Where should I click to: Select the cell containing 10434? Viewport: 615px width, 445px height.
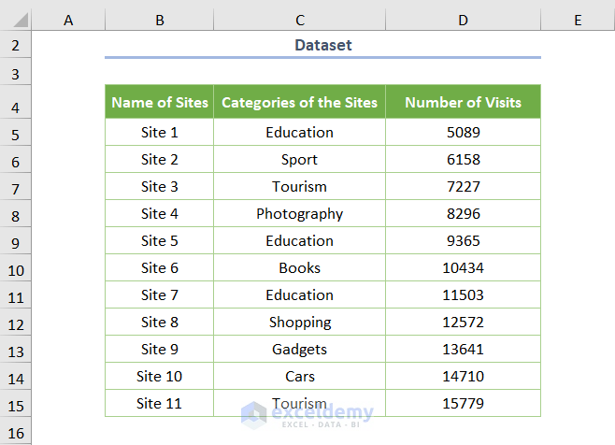tap(463, 268)
